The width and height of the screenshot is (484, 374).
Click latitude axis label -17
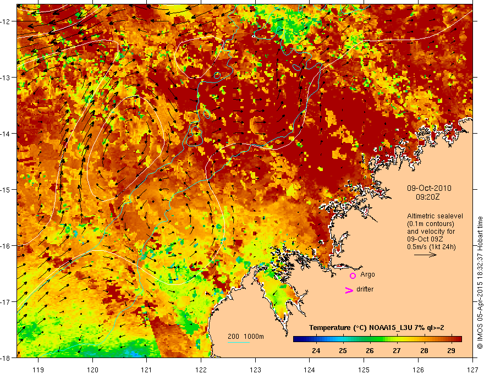click(x=6, y=302)
